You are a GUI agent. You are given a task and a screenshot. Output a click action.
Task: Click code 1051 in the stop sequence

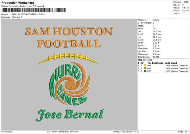[x=168, y=71]
